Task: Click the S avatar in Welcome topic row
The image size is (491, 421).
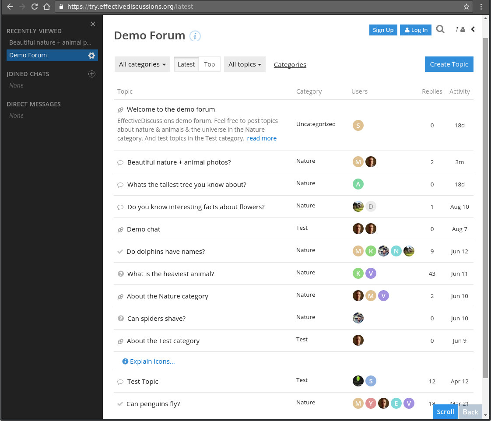Action: pyautogui.click(x=358, y=125)
